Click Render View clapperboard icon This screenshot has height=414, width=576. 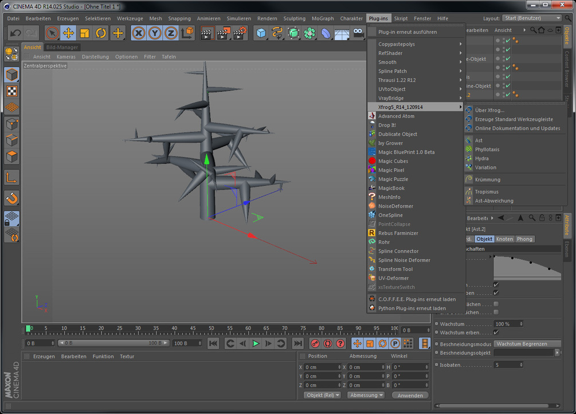[x=207, y=33]
